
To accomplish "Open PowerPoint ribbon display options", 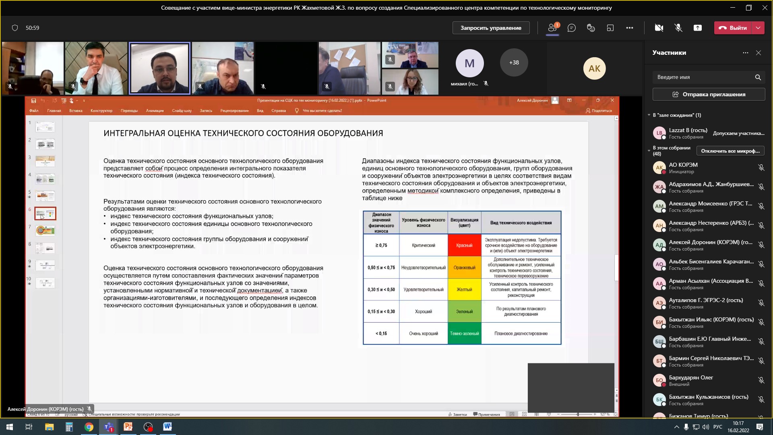I will coord(569,100).
